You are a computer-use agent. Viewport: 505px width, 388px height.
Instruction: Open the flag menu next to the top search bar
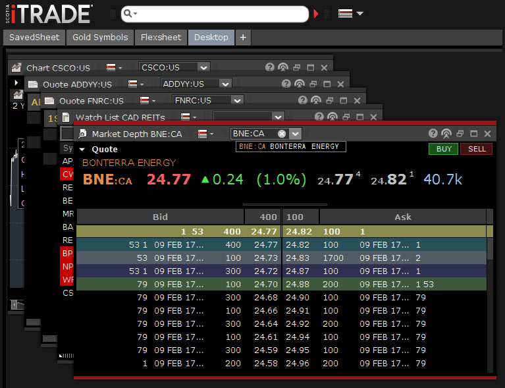pos(350,14)
